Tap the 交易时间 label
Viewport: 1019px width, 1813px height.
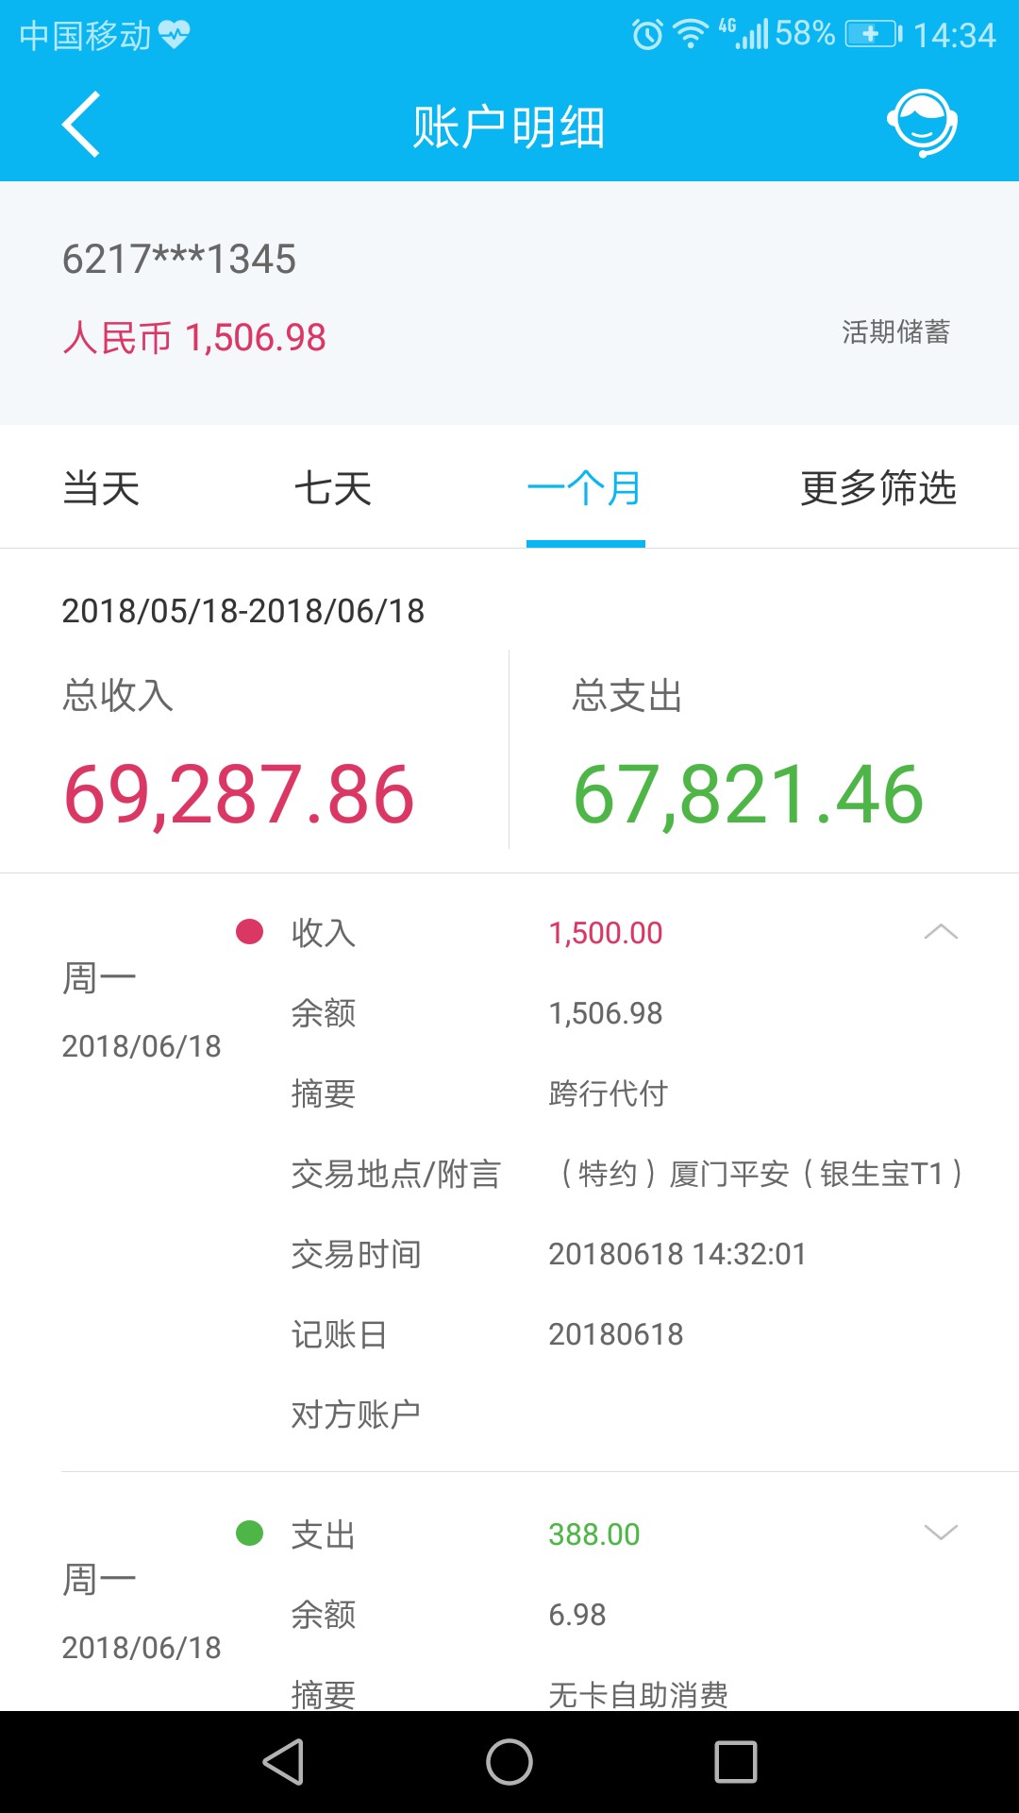(x=356, y=1254)
